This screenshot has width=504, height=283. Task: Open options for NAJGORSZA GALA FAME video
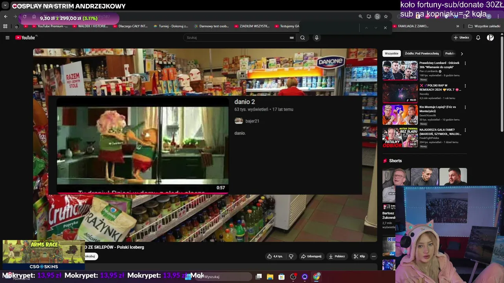(x=465, y=130)
